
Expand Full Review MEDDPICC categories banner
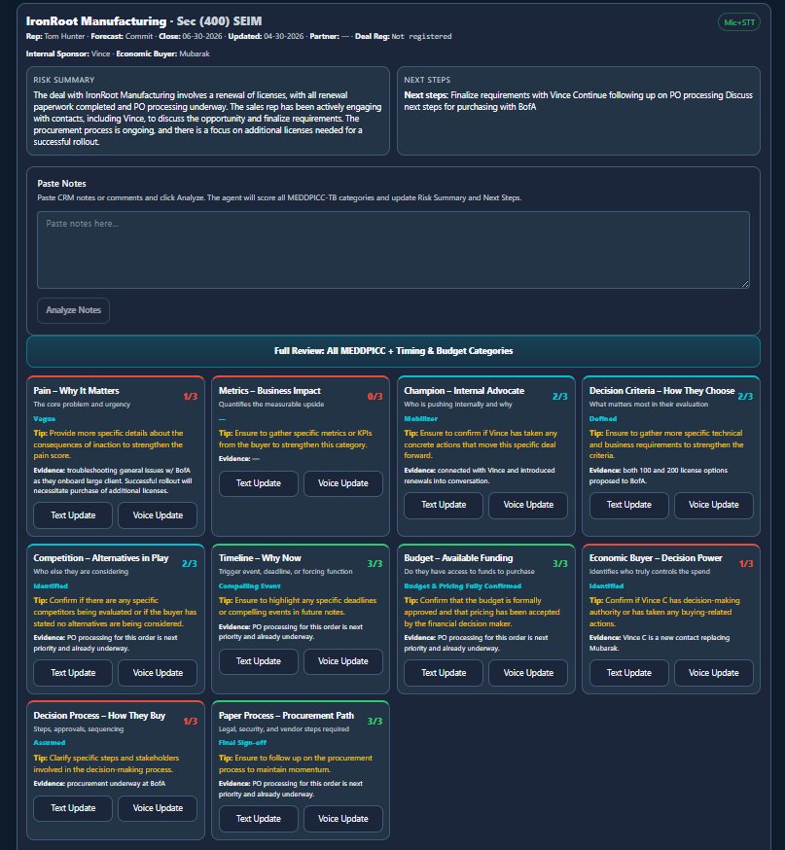pos(393,351)
